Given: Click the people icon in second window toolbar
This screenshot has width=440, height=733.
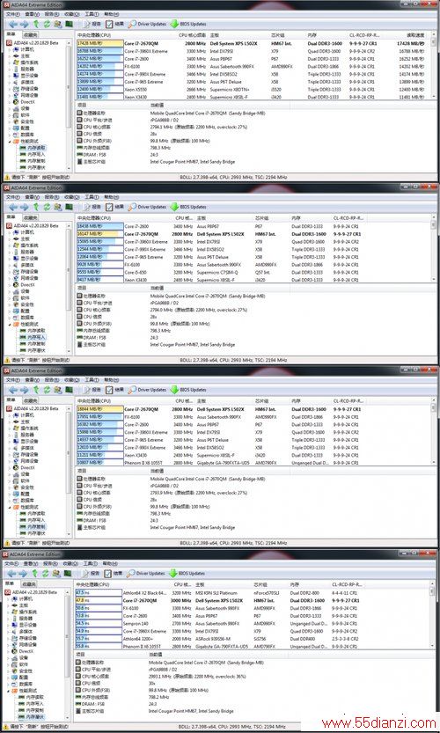Looking at the screenshot, I should [x=58, y=207].
